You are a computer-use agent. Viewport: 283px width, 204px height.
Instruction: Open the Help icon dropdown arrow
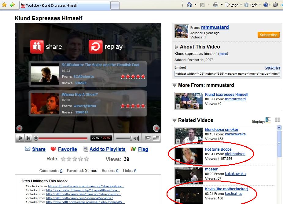click(270, 5)
